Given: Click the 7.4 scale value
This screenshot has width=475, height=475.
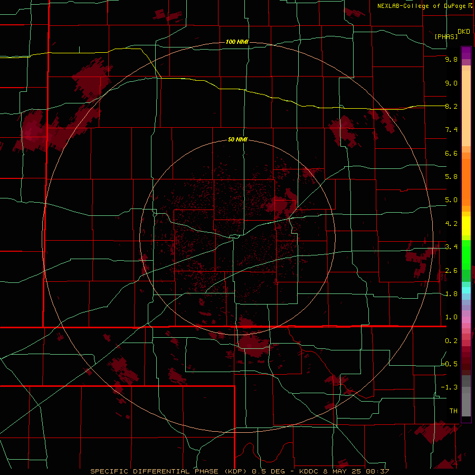Looking at the screenshot, I should [x=451, y=130].
